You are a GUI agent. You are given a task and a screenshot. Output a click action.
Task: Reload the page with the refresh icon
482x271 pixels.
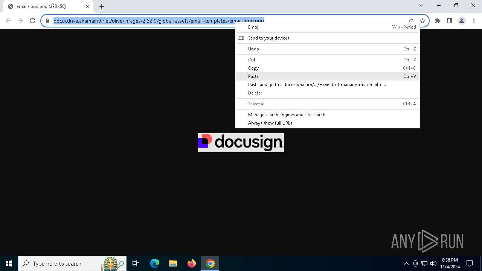32,21
